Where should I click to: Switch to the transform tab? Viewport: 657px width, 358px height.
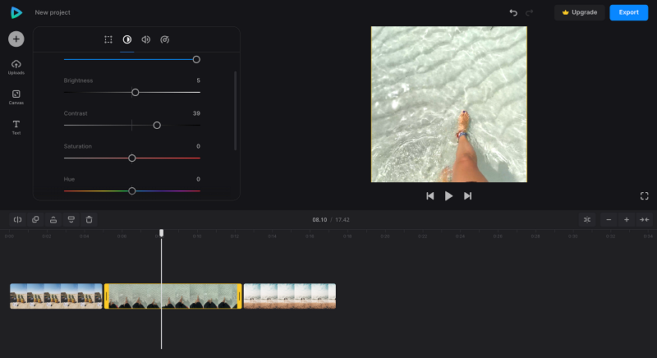(108, 39)
